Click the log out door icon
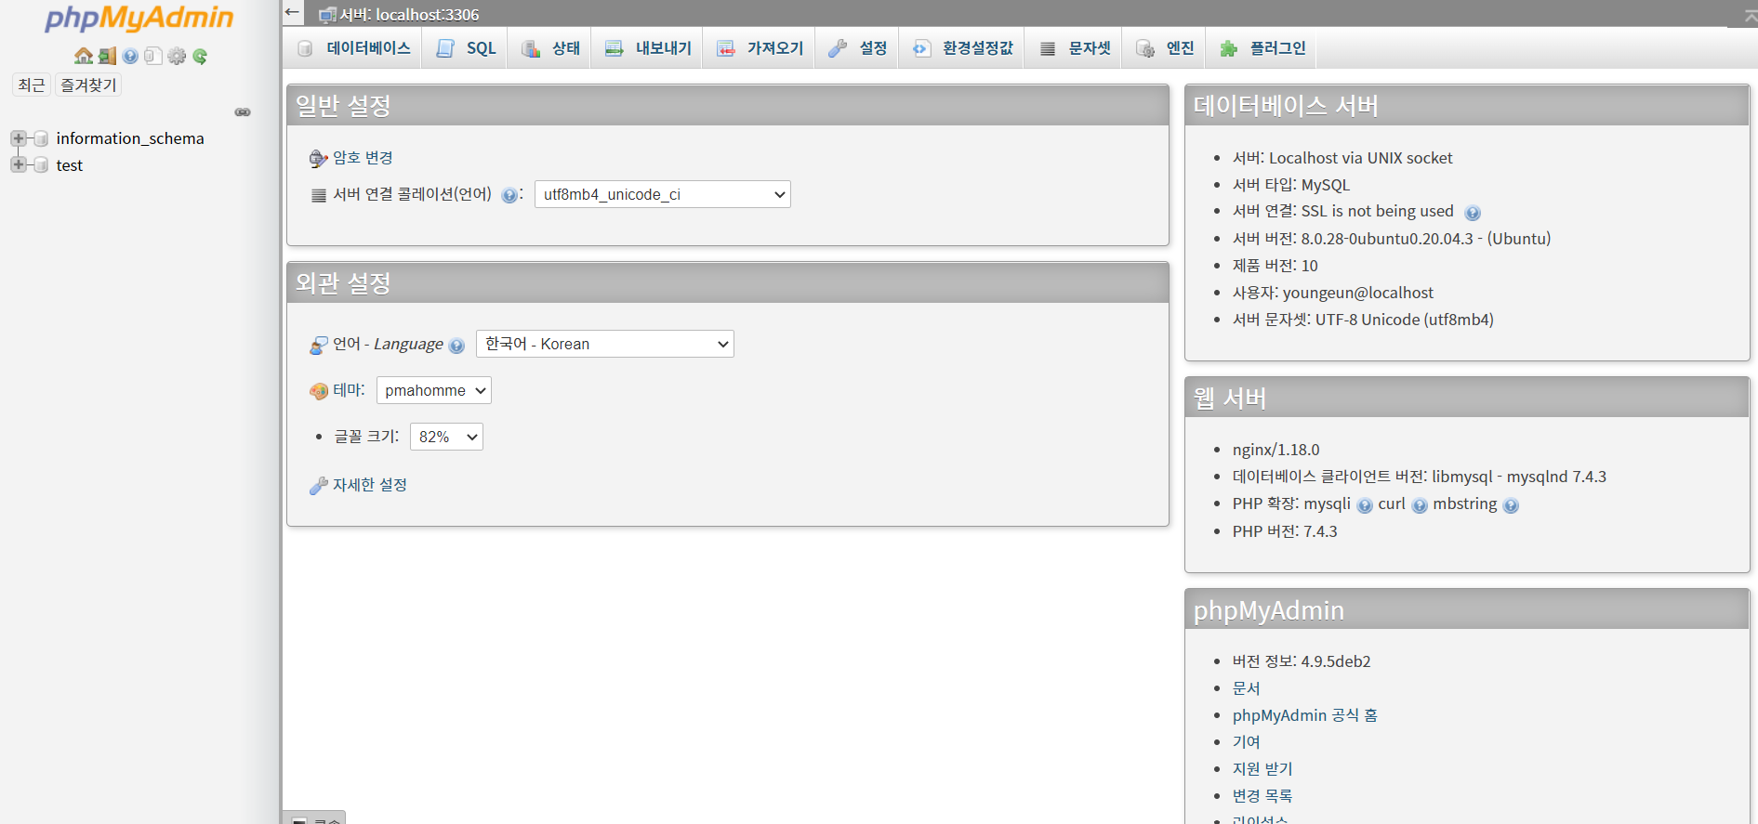The width and height of the screenshot is (1758, 824). (x=108, y=56)
